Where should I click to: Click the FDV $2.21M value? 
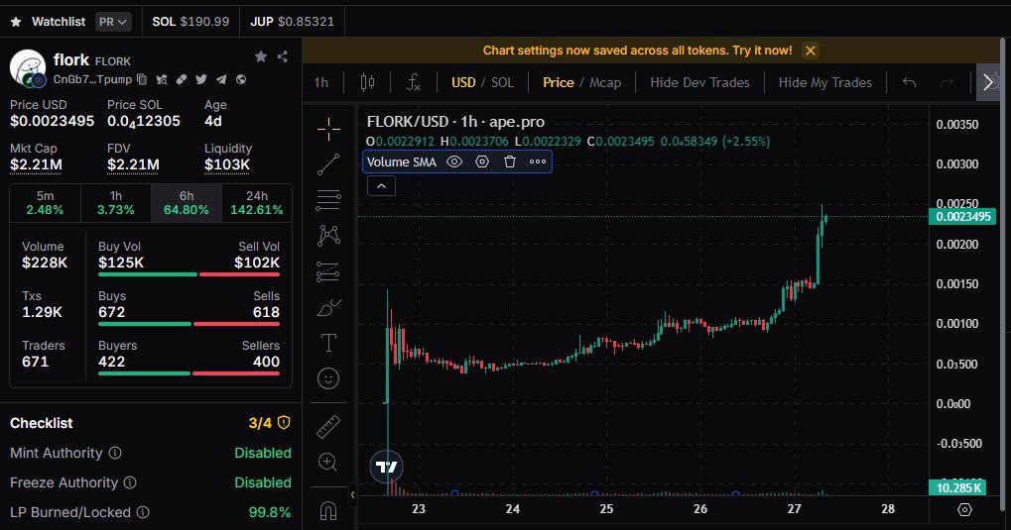(x=133, y=164)
